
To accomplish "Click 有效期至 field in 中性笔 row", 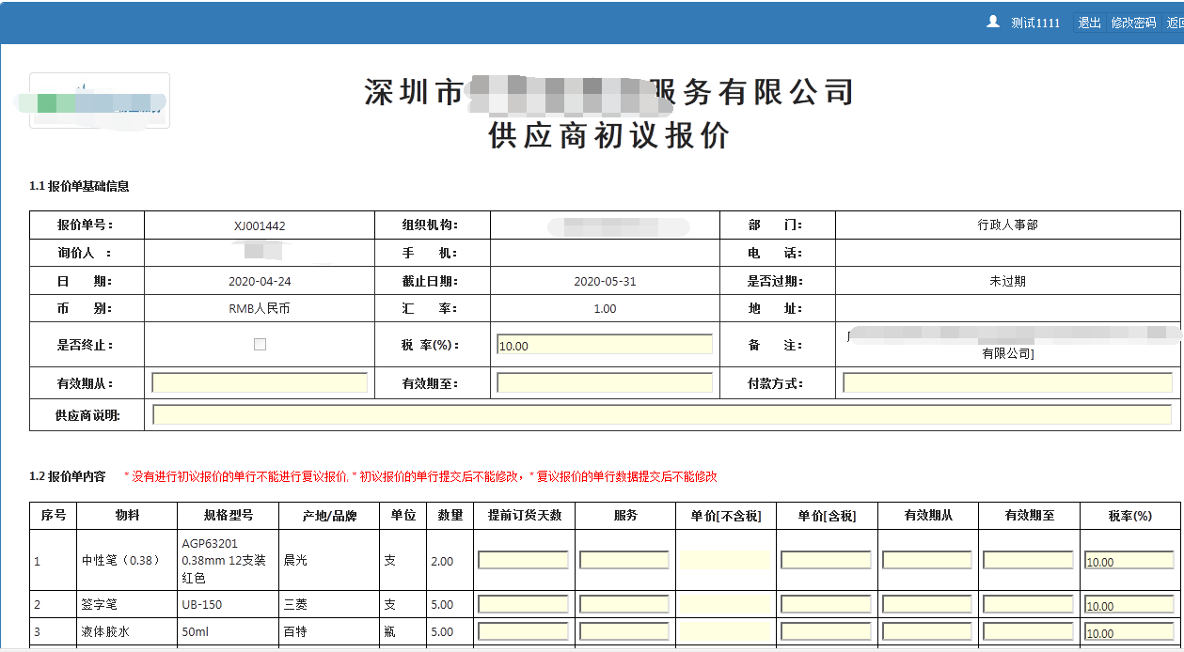I will click(1028, 560).
